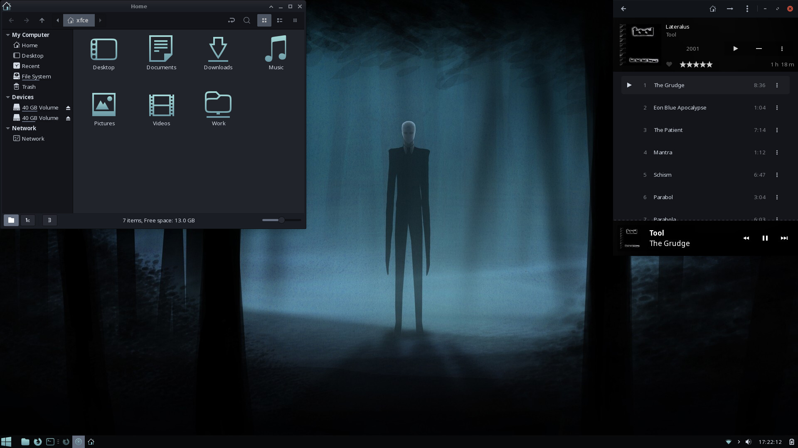Image resolution: width=798 pixels, height=448 pixels.
Task: Remove Lateralus album from queue with dash button
Action: coord(759,49)
